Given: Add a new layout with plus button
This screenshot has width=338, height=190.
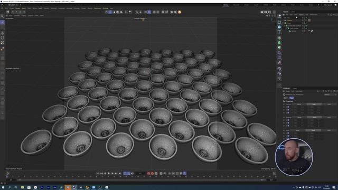Looking at the screenshot, I should pos(318,5).
